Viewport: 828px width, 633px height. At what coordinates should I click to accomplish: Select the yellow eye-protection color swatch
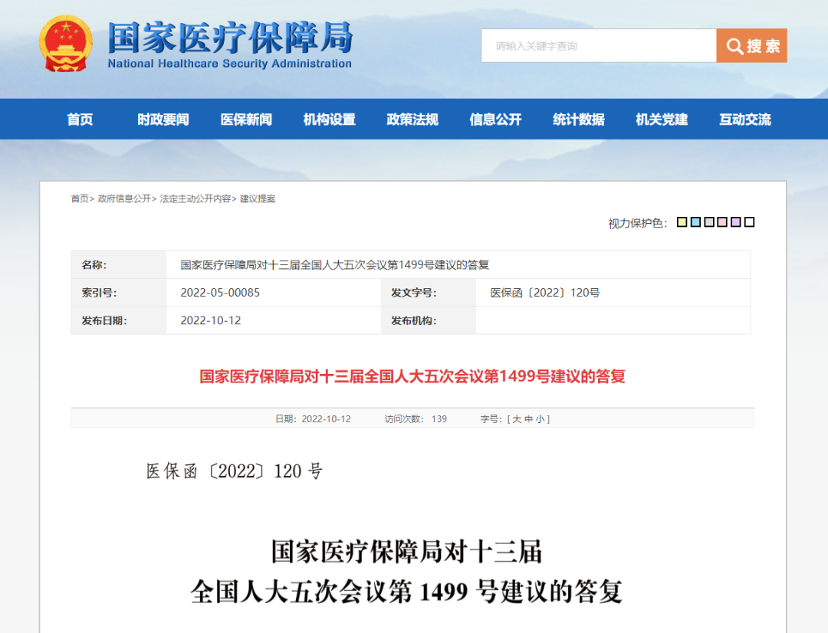point(682,222)
